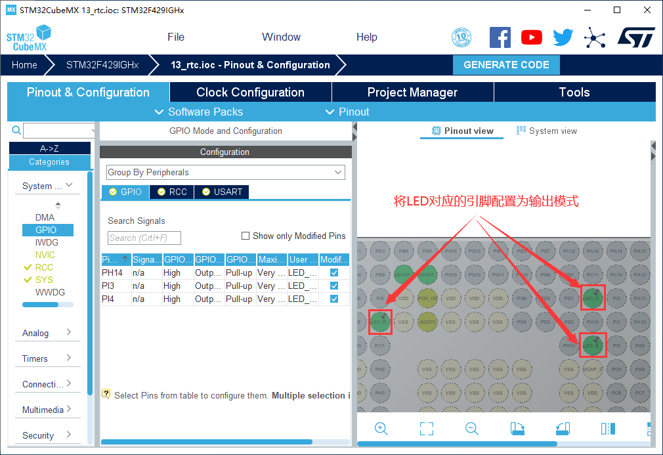Image resolution: width=663 pixels, height=455 pixels.
Task: Expand the Timers category
Action: click(x=47, y=358)
